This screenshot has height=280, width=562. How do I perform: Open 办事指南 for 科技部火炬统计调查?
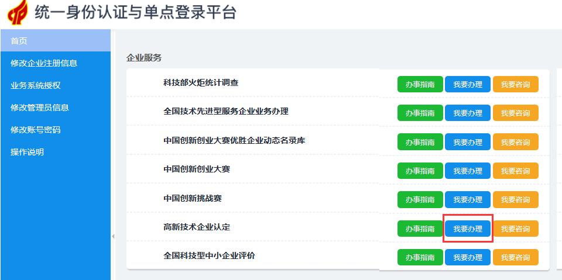(420, 85)
